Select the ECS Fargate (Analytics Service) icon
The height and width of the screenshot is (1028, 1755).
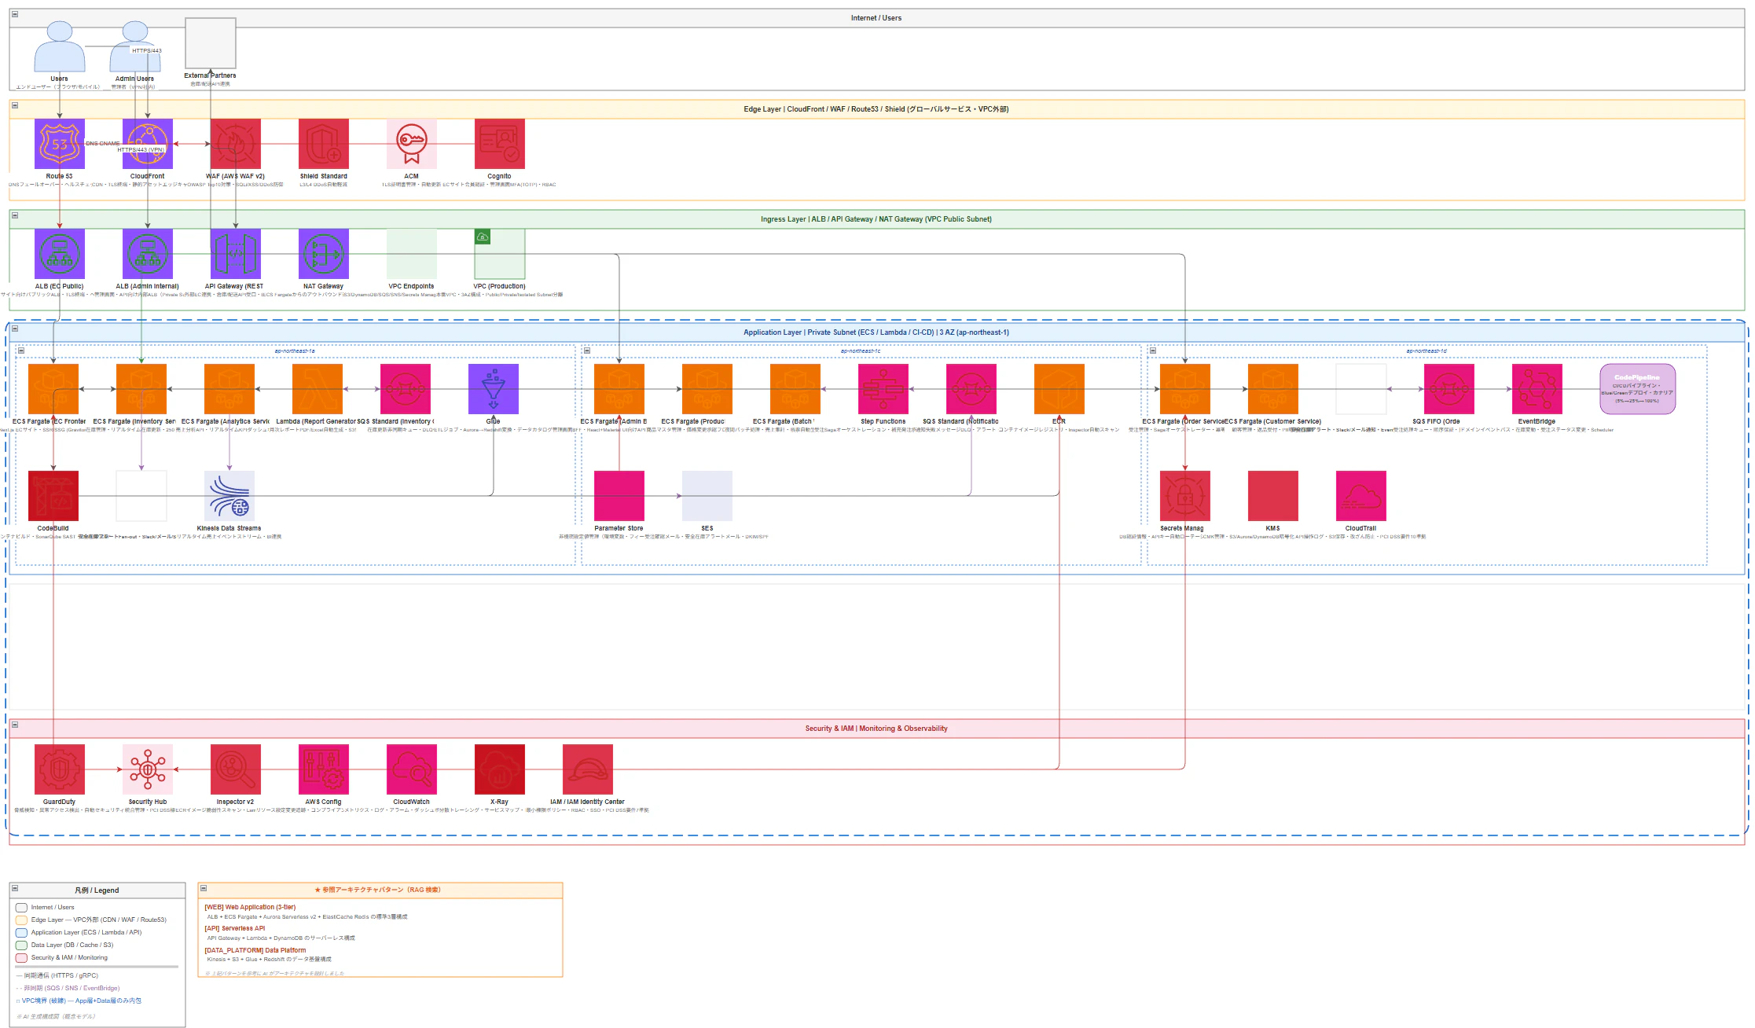(229, 389)
